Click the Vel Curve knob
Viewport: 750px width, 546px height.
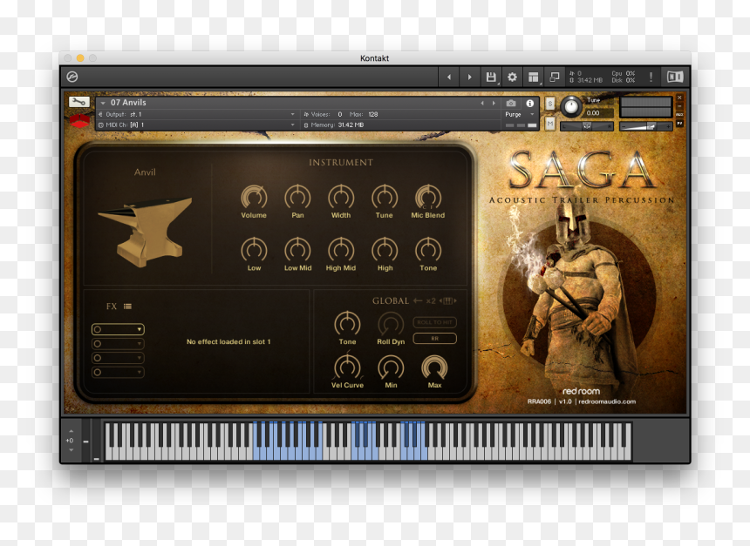[347, 367]
